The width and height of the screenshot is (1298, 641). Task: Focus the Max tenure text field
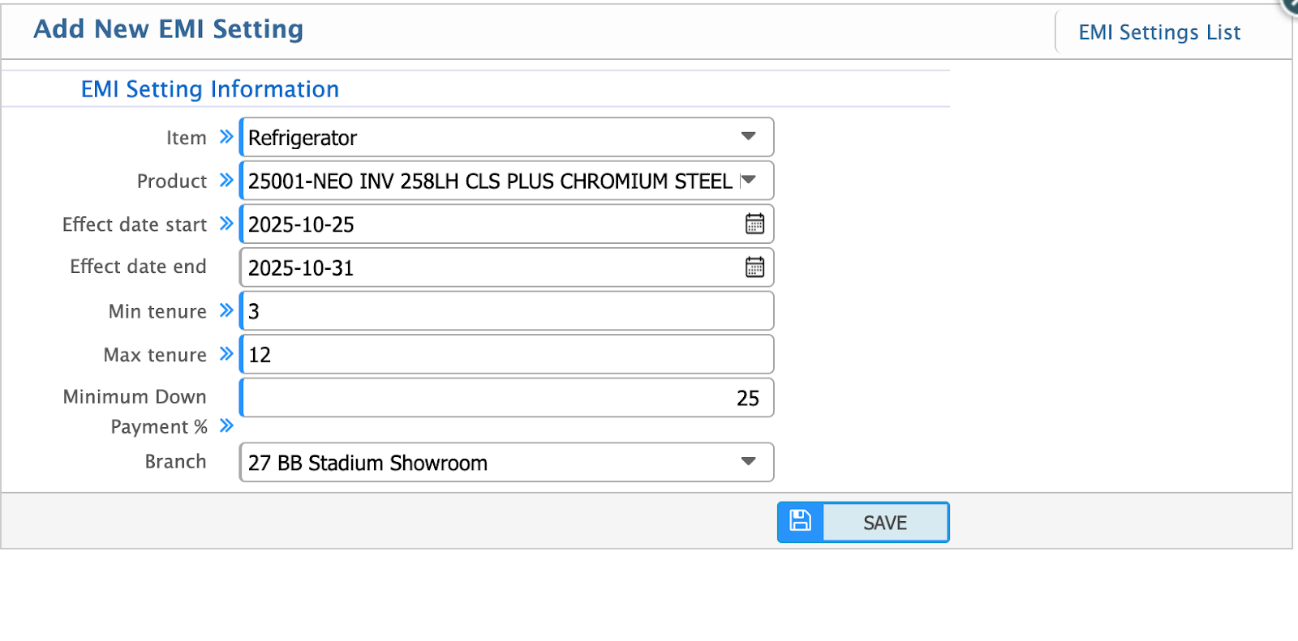[507, 355]
